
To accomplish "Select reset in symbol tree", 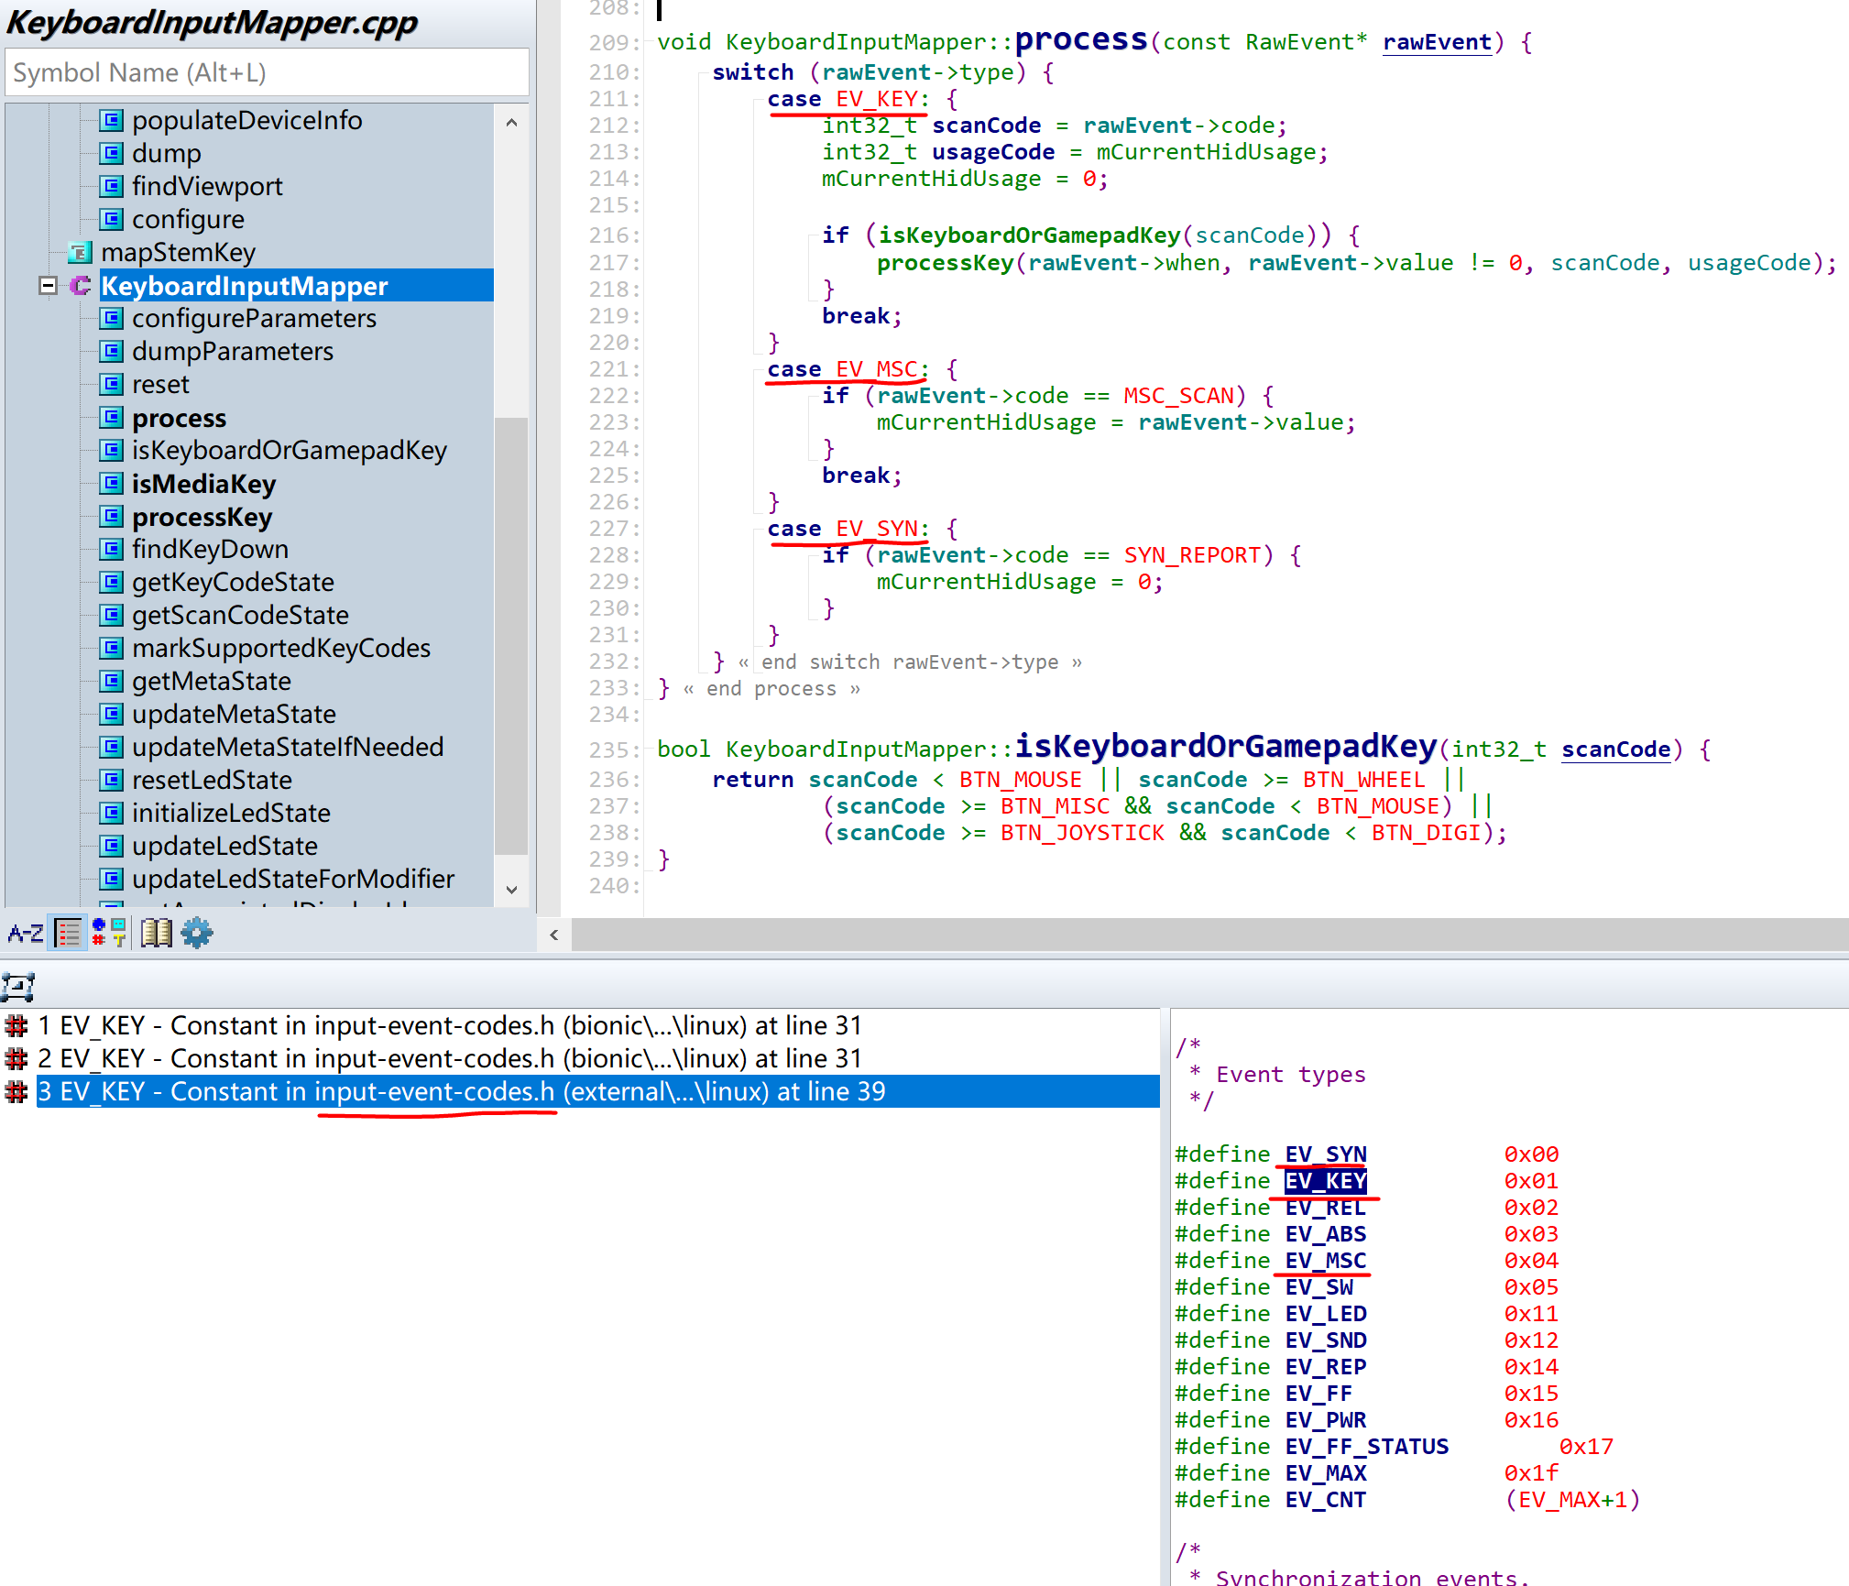I will [160, 384].
